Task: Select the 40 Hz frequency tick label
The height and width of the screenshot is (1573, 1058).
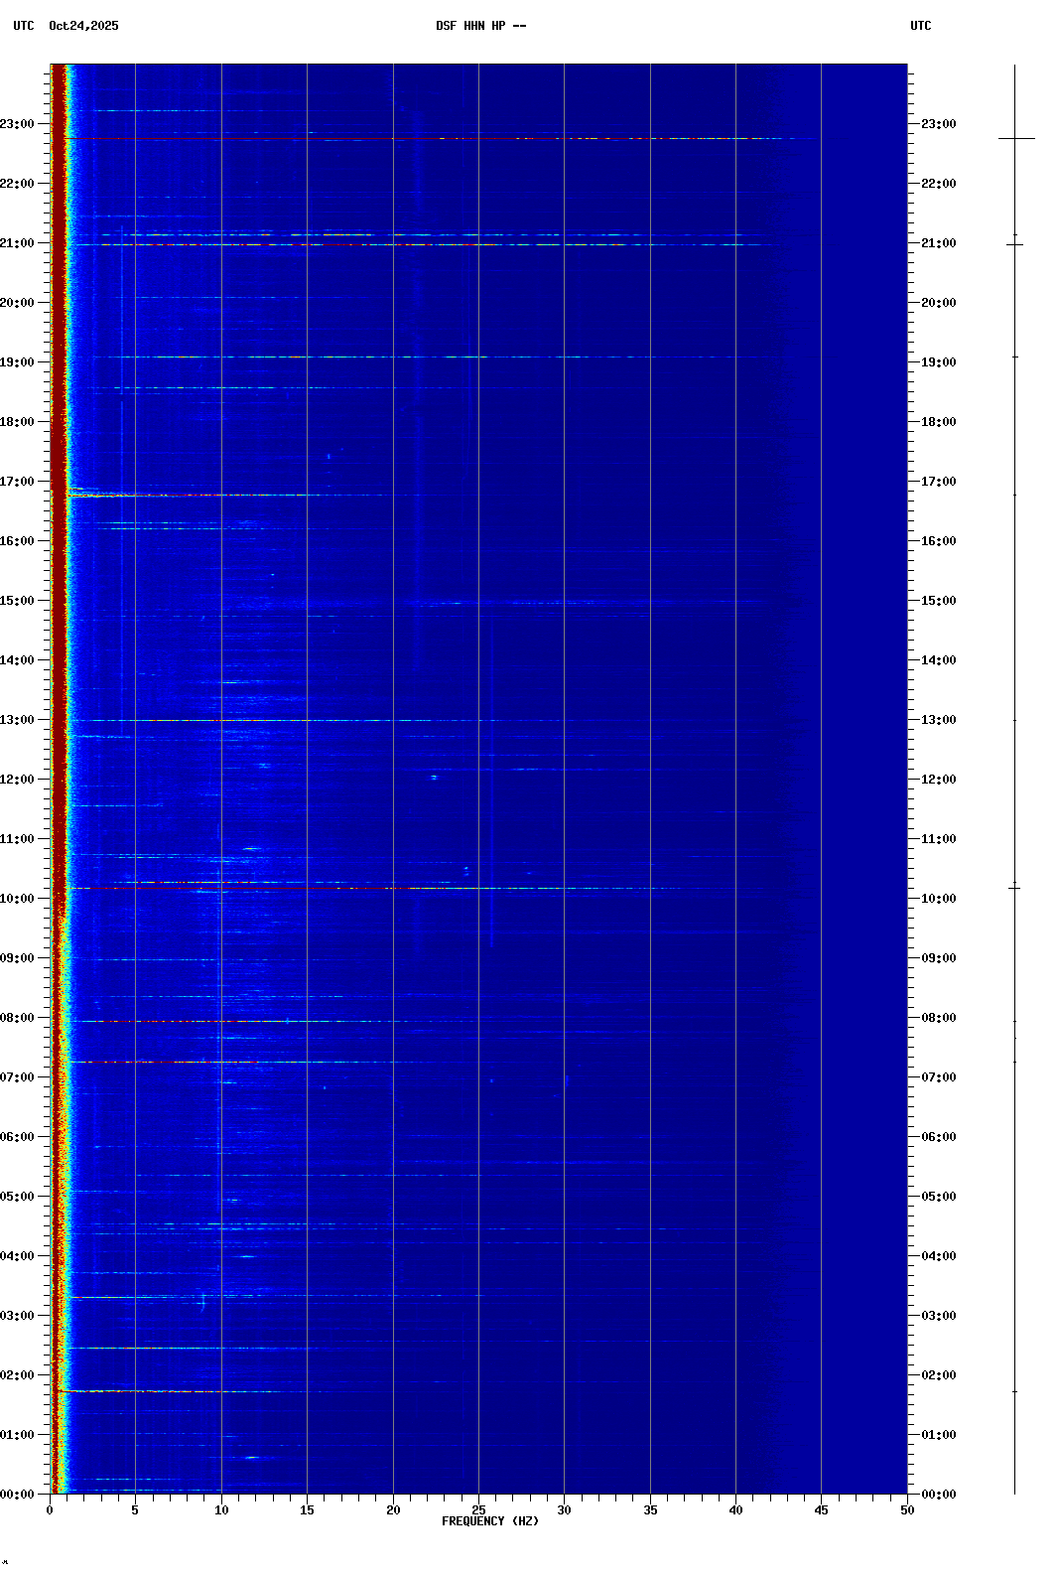Action: [x=735, y=1510]
